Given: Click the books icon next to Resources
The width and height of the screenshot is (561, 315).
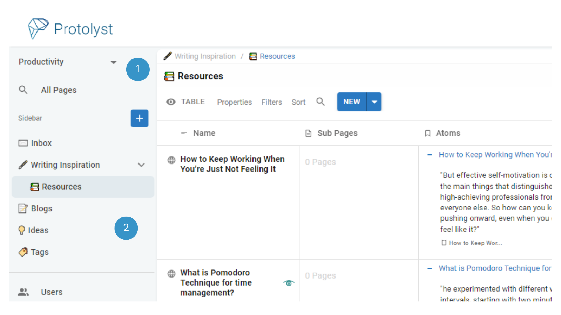Looking at the screenshot, I should pyautogui.click(x=34, y=187).
